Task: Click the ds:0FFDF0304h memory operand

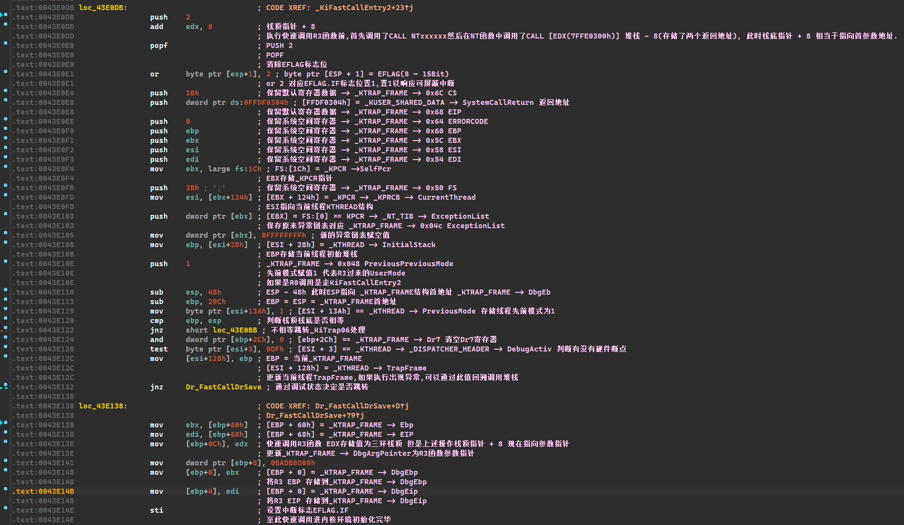Action: tap(259, 103)
